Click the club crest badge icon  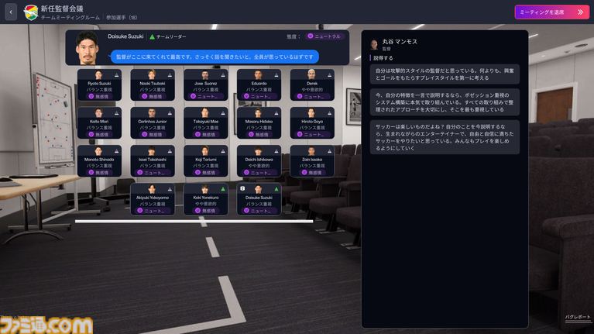click(31, 12)
